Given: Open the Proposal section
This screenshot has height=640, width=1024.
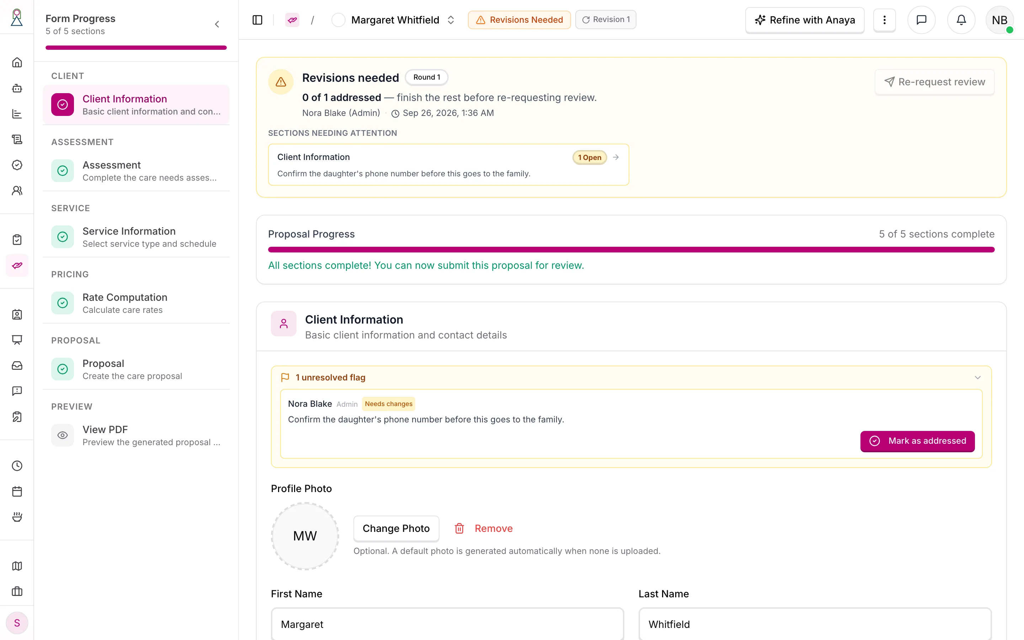Looking at the screenshot, I should [136, 369].
